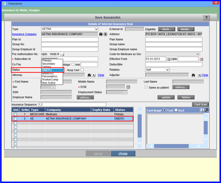Click Clear link next to Adjuster

click(x=205, y=75)
